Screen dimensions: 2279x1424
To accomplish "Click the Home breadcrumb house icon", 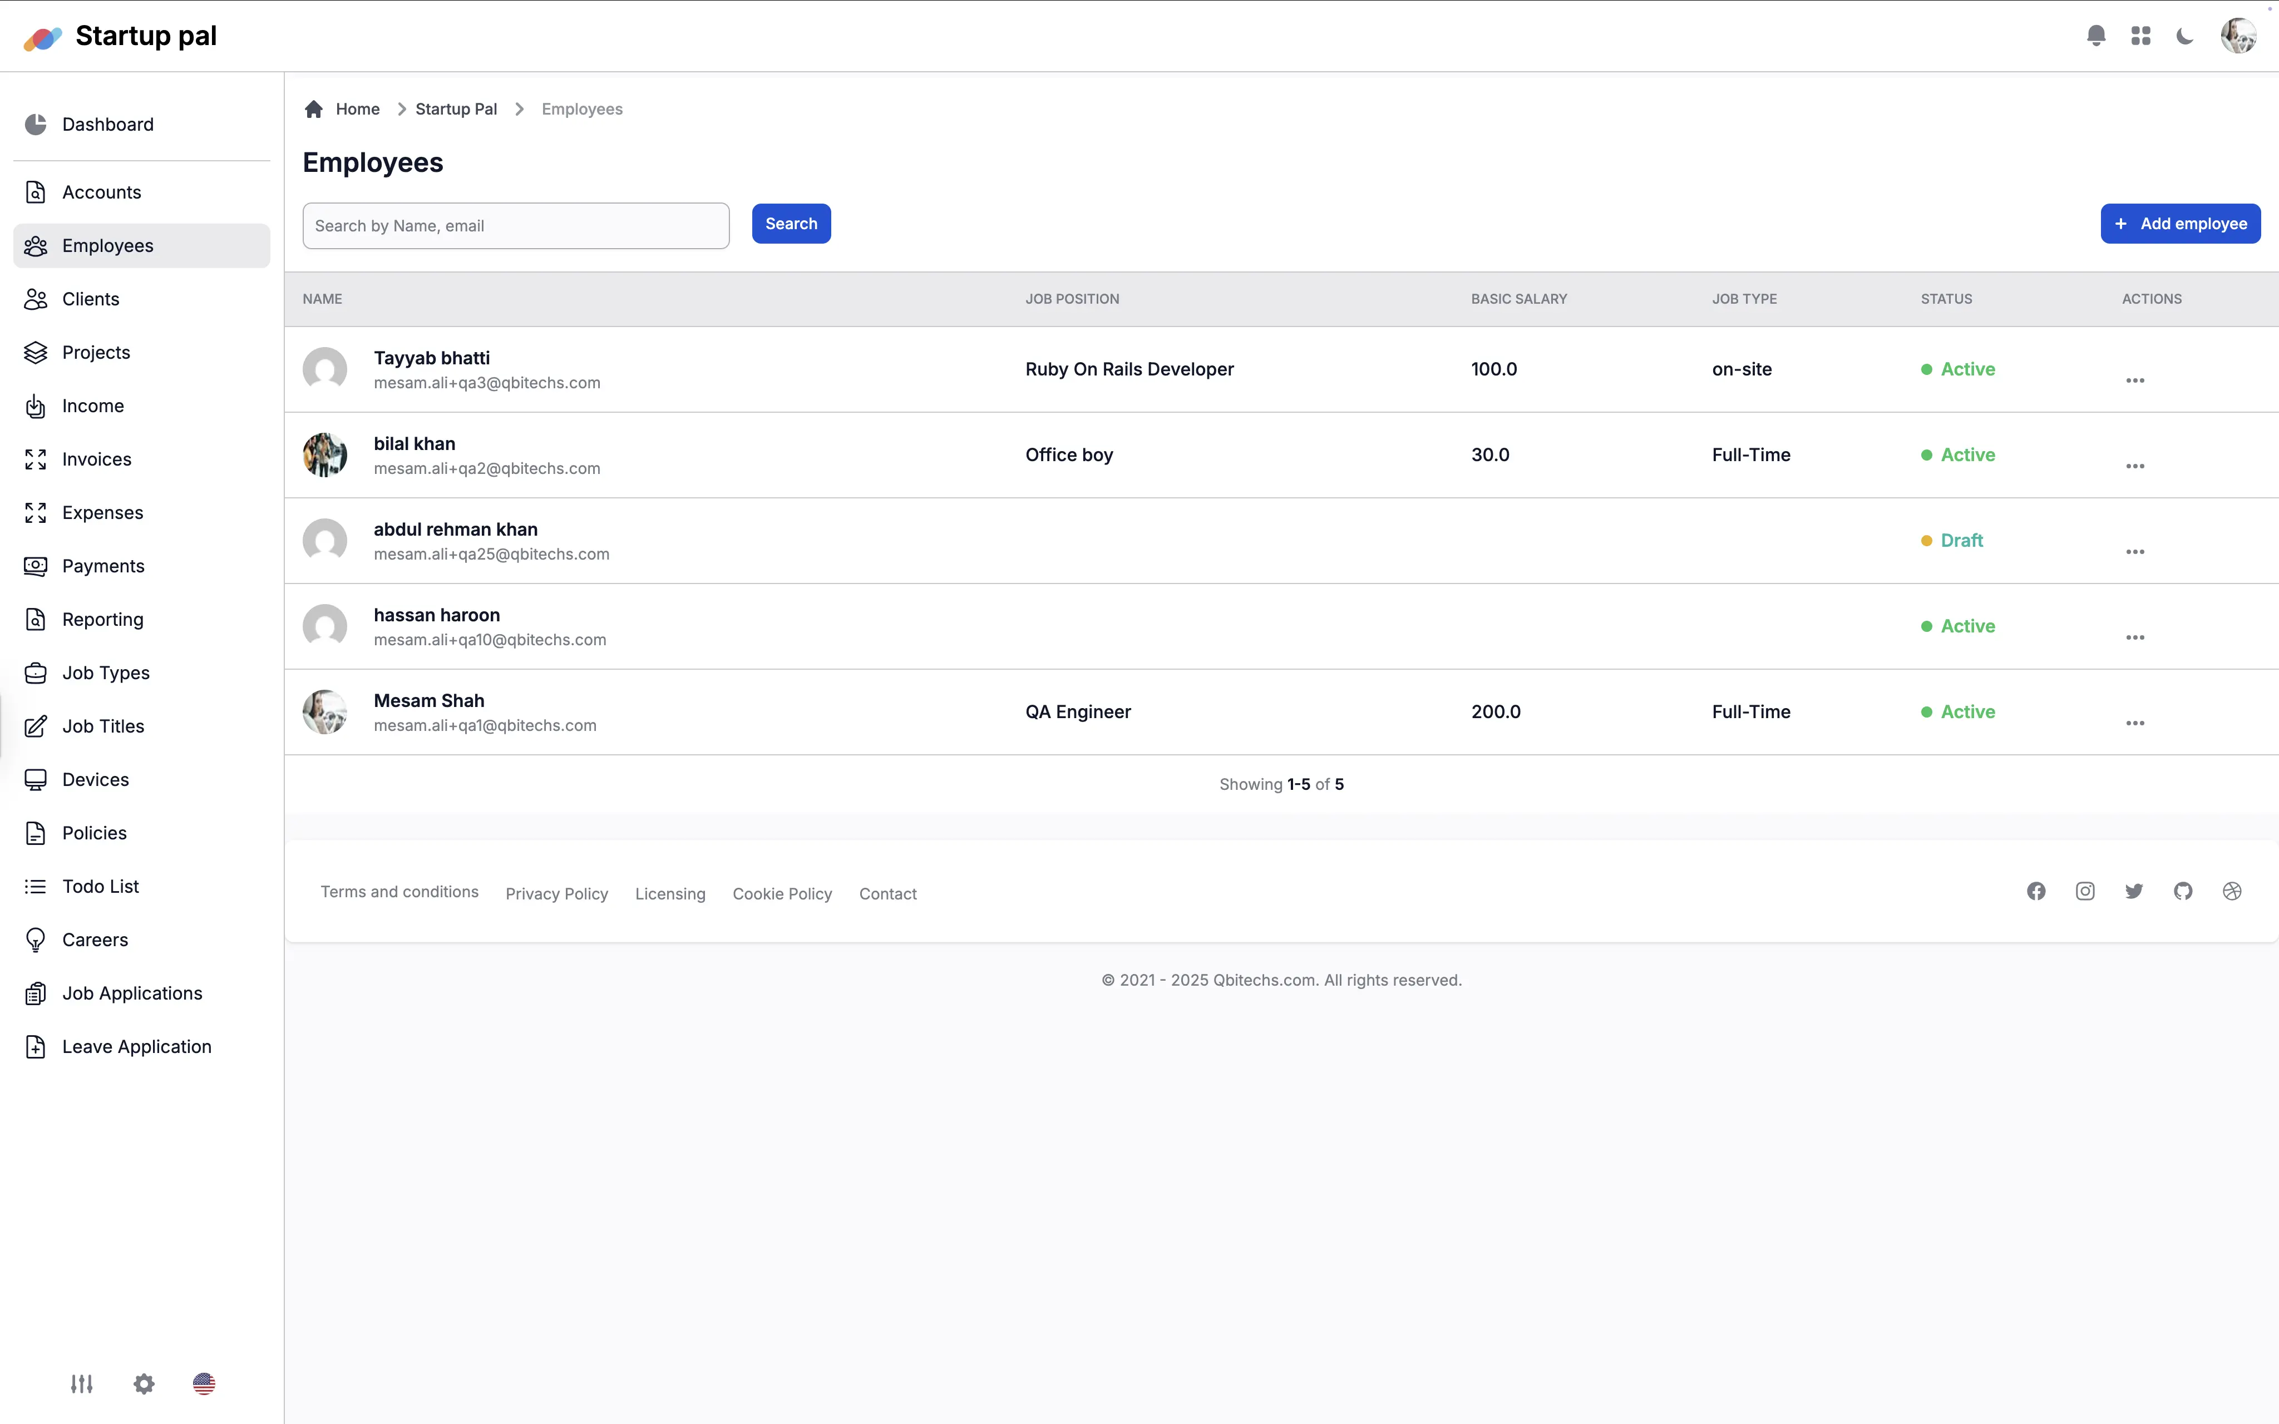I will coord(314,109).
